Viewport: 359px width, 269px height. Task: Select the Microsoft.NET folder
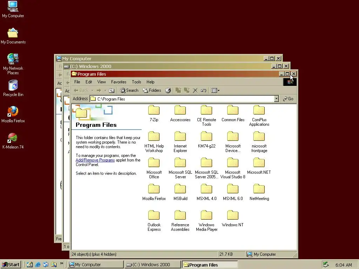pyautogui.click(x=259, y=166)
